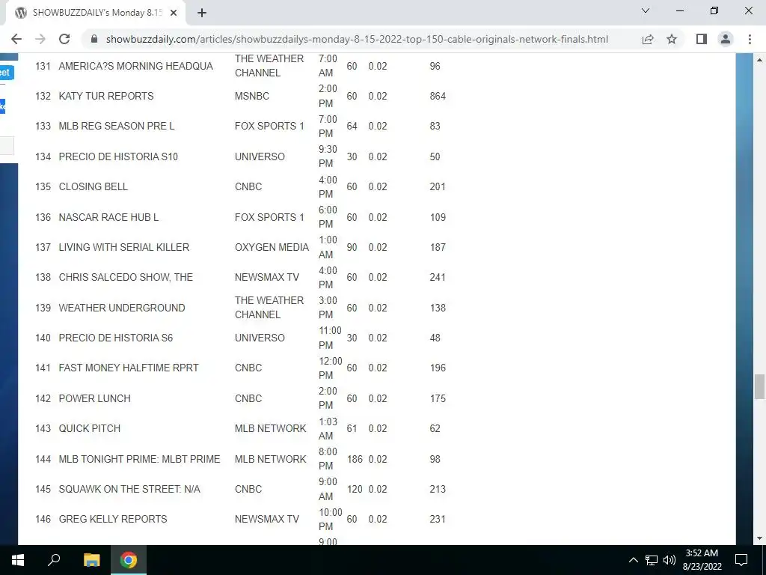Click the Tweet share button
766x575 pixels.
[7, 73]
